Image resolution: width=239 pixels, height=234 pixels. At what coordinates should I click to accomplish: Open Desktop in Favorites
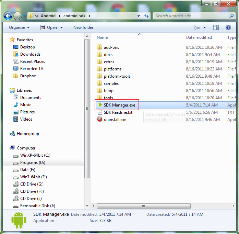tap(27, 47)
